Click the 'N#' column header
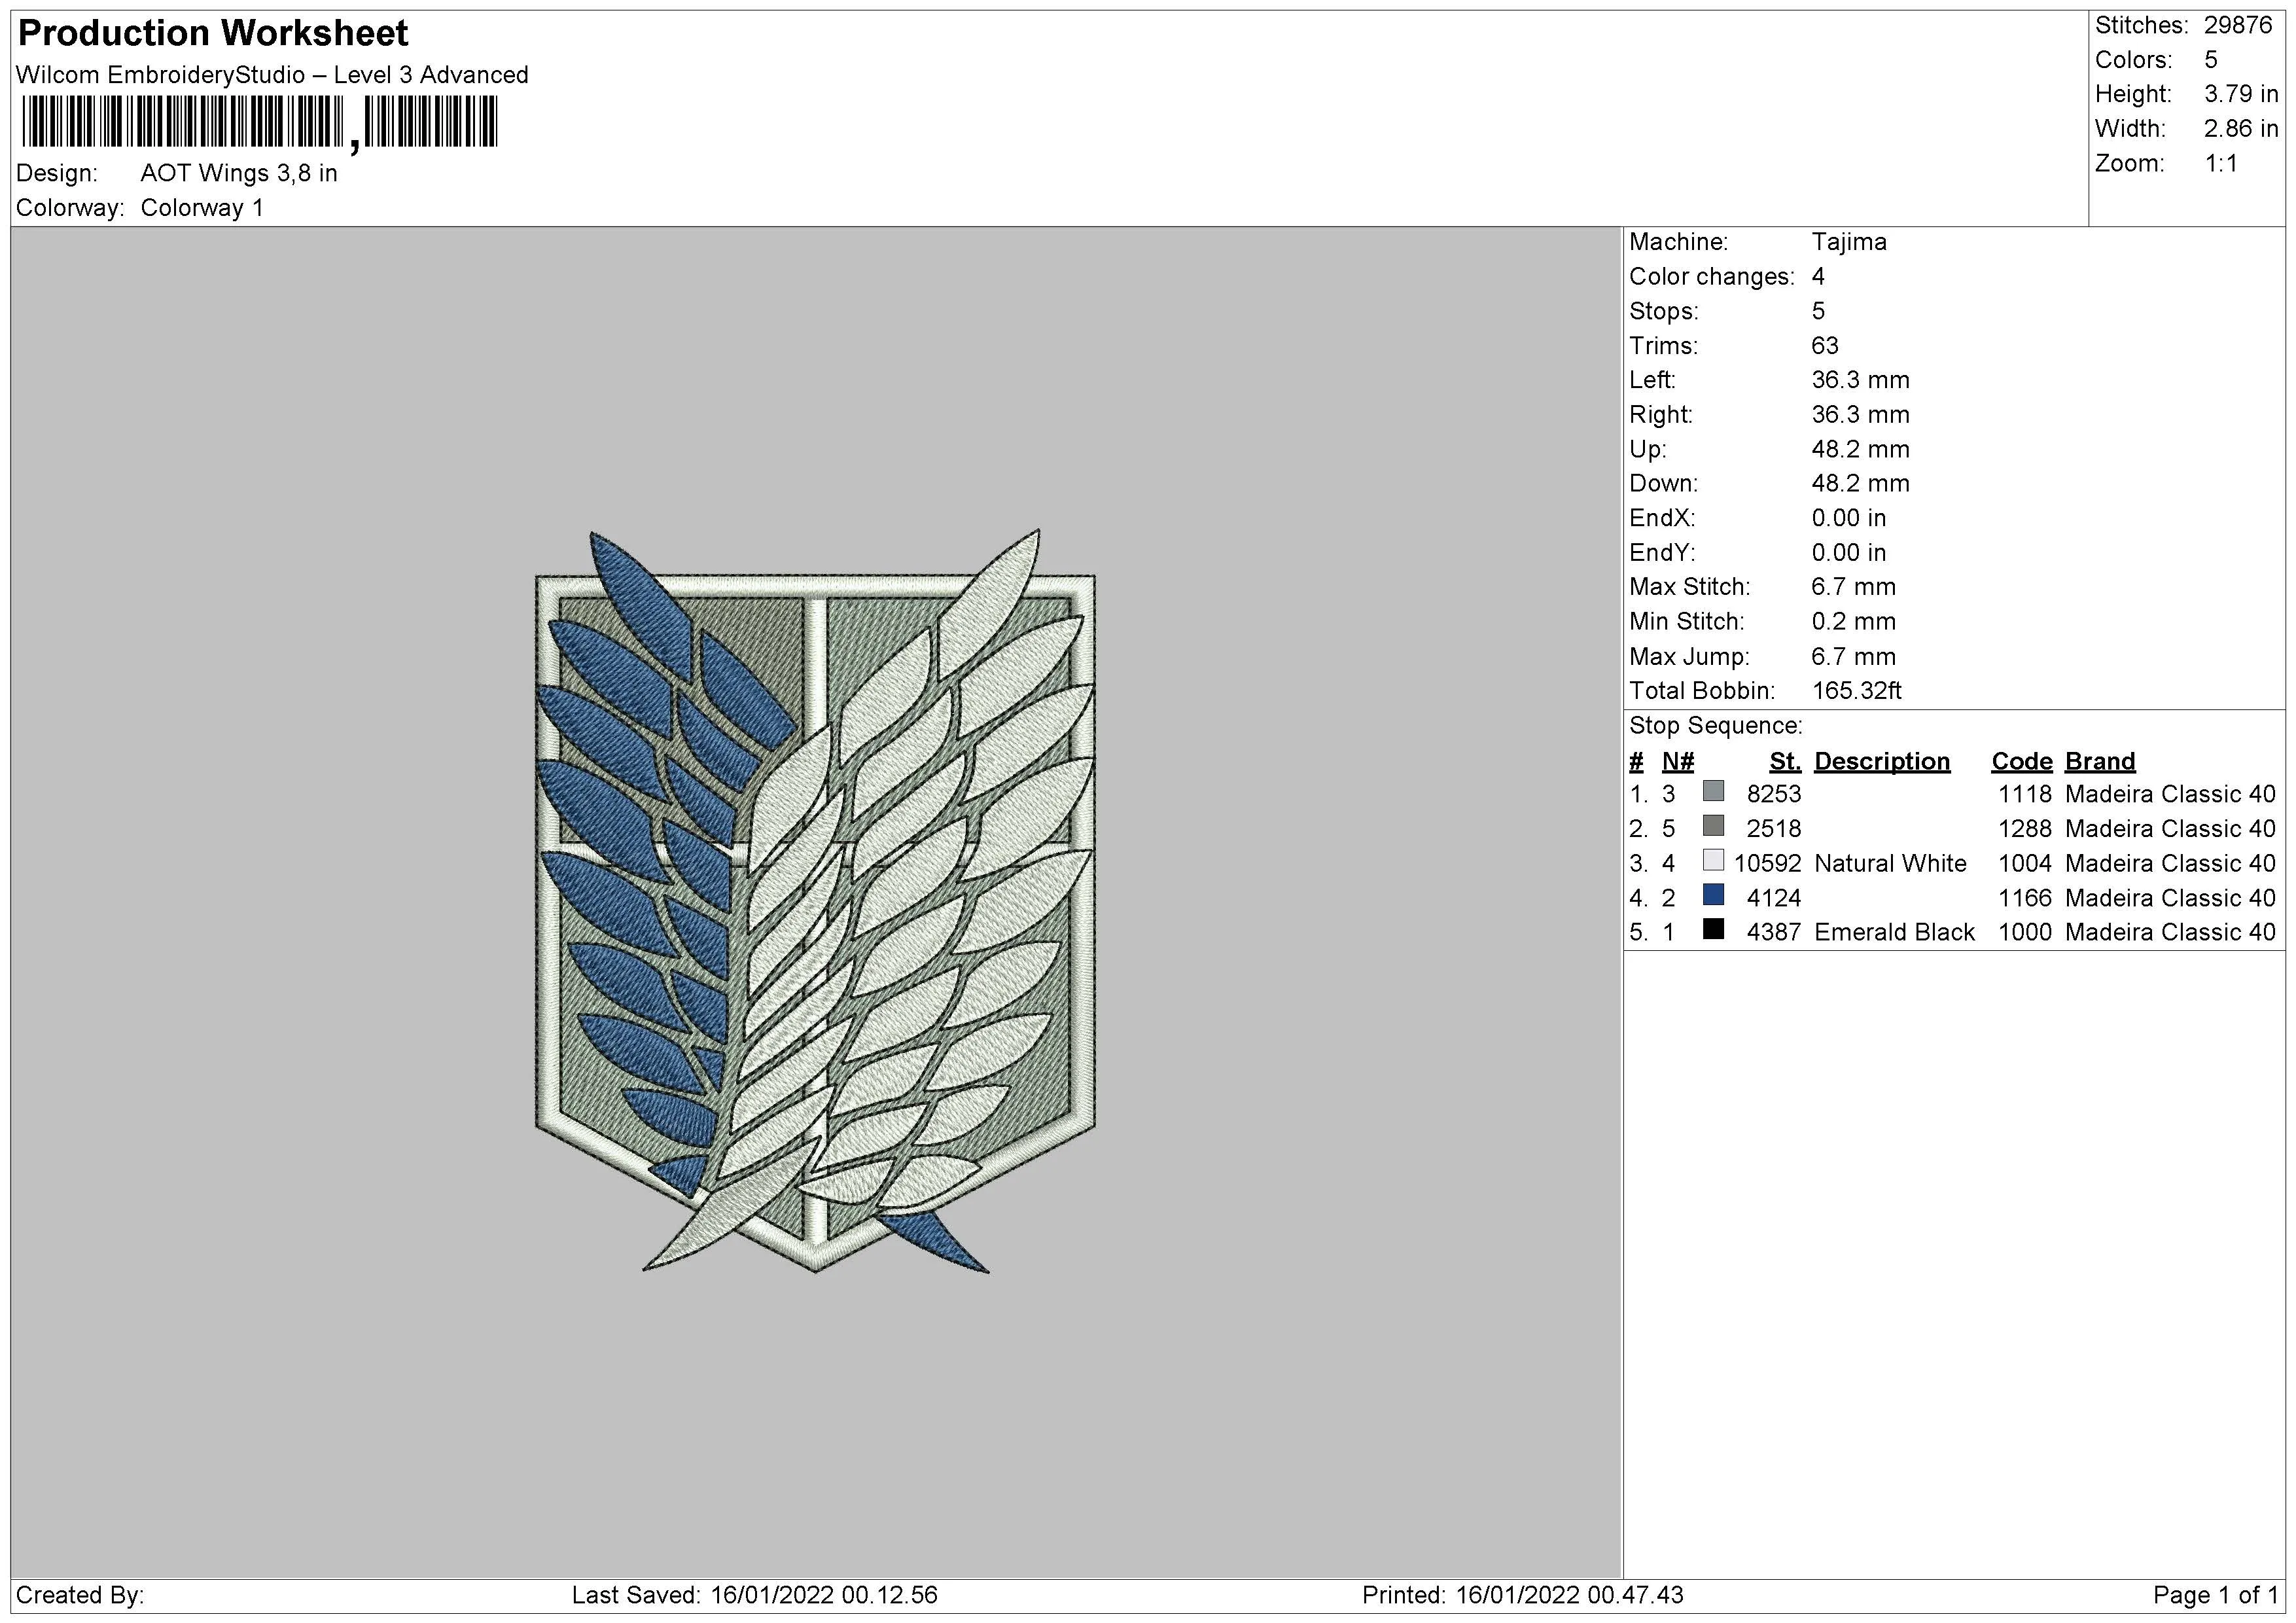The height and width of the screenshot is (1623, 2296). point(1678,762)
